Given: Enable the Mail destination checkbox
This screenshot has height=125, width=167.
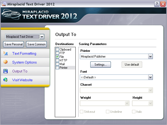Looking at the screenshot, I should [57, 64].
